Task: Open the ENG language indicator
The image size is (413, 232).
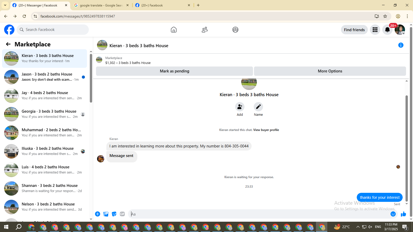Action: 378,227
